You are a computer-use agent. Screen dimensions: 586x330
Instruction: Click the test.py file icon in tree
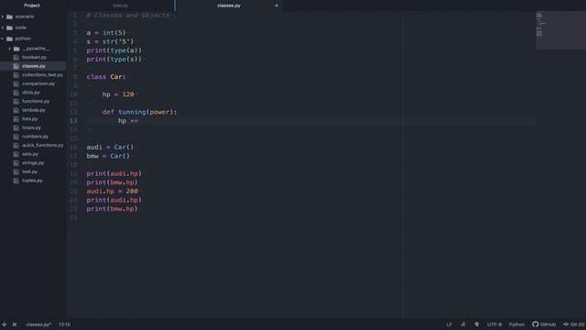pos(16,171)
